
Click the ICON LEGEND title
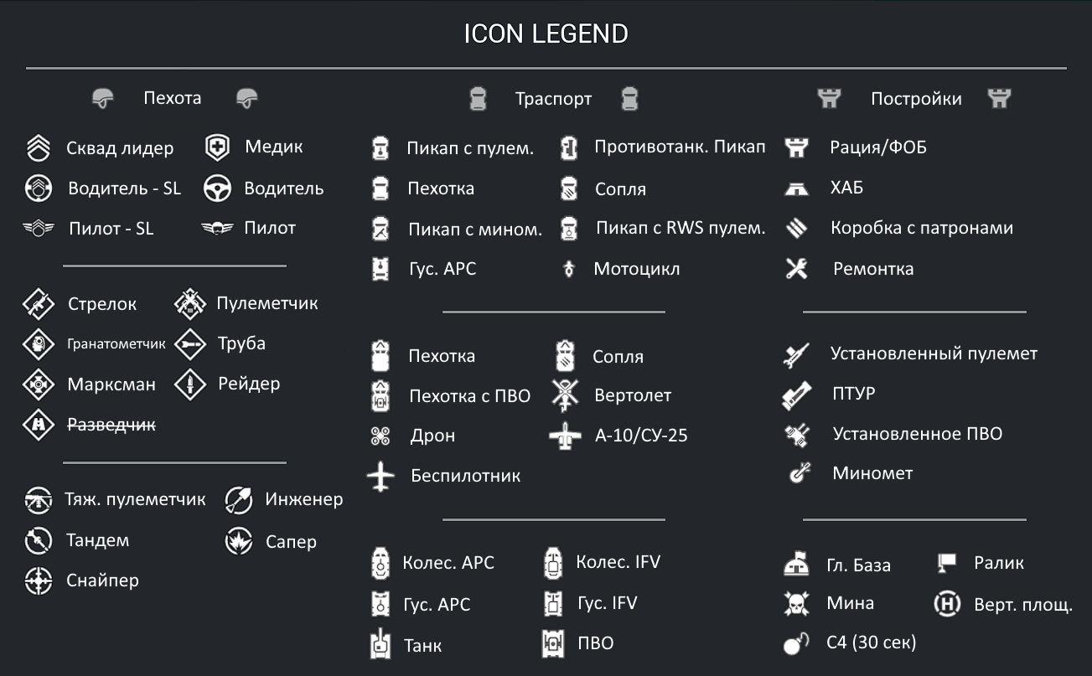[546, 34]
